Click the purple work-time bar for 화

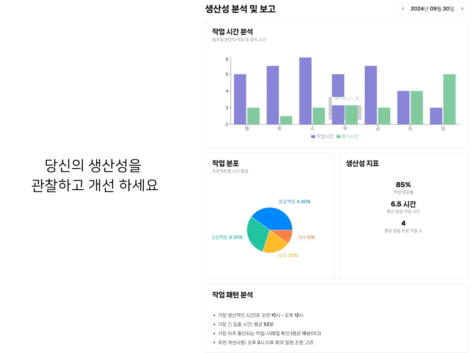pos(273,95)
